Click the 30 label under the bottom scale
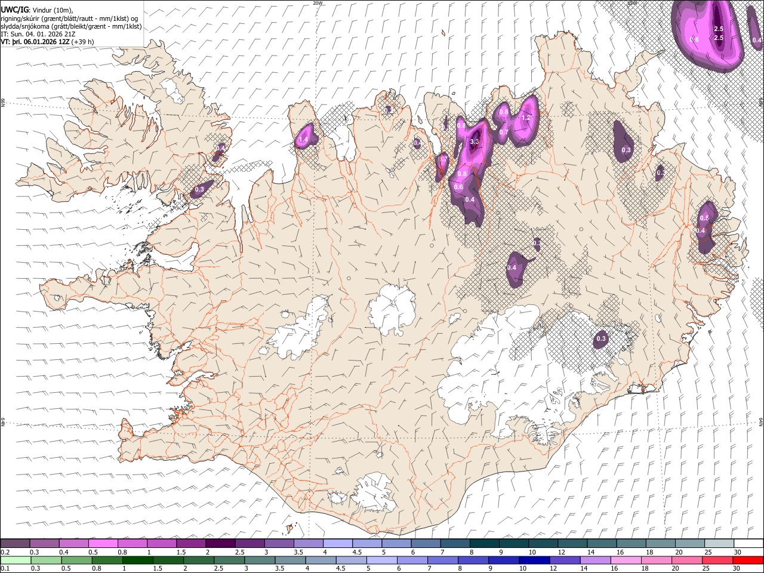The height and width of the screenshot is (573, 764). click(737, 569)
